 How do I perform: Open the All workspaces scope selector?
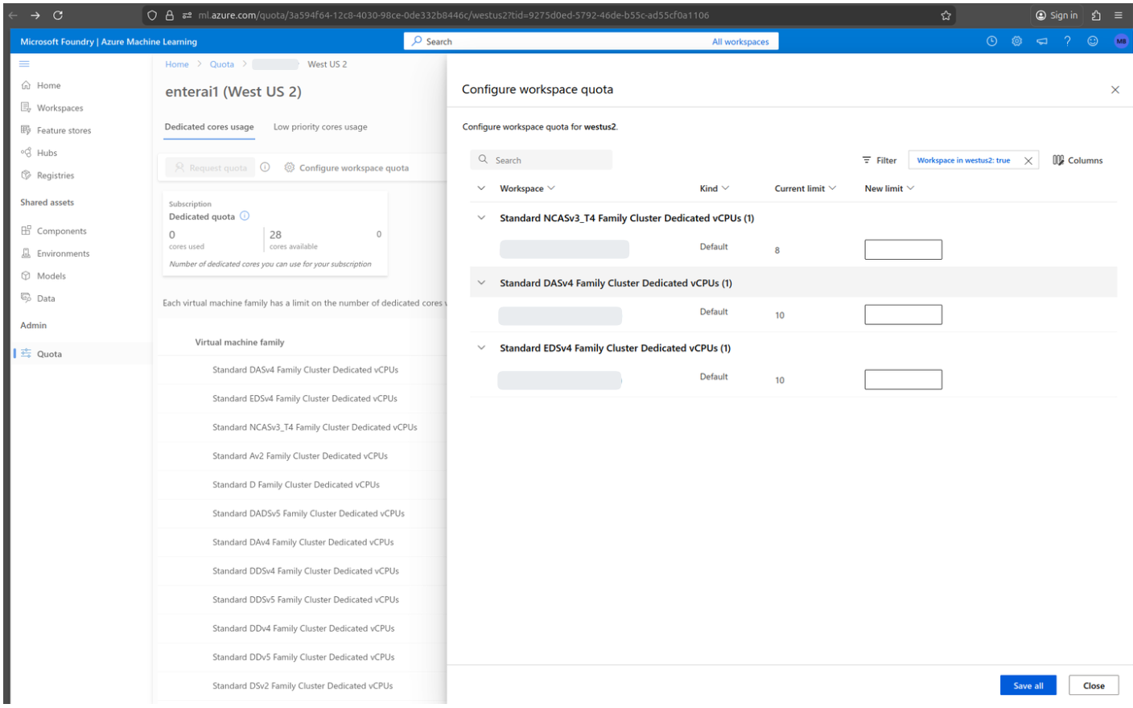[740, 42]
